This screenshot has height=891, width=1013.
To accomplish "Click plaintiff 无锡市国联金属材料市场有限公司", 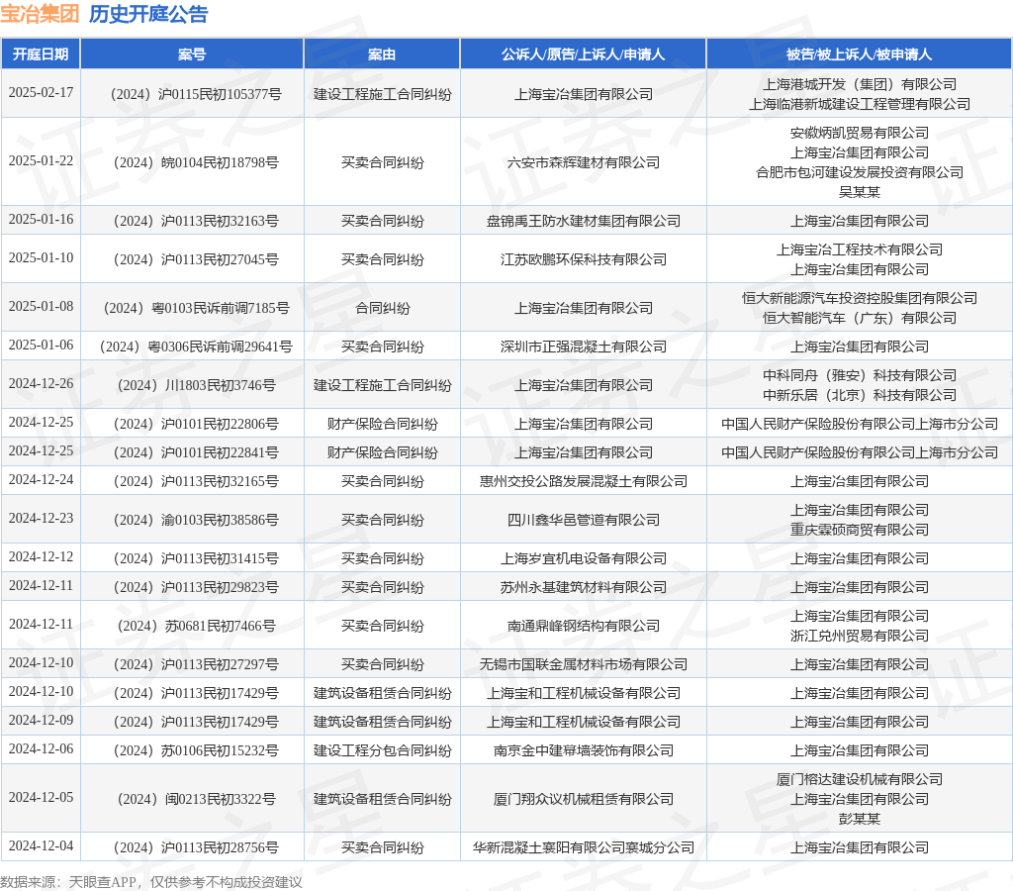I will pos(584,664).
